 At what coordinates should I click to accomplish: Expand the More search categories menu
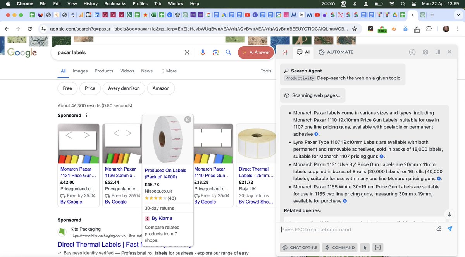click(169, 71)
